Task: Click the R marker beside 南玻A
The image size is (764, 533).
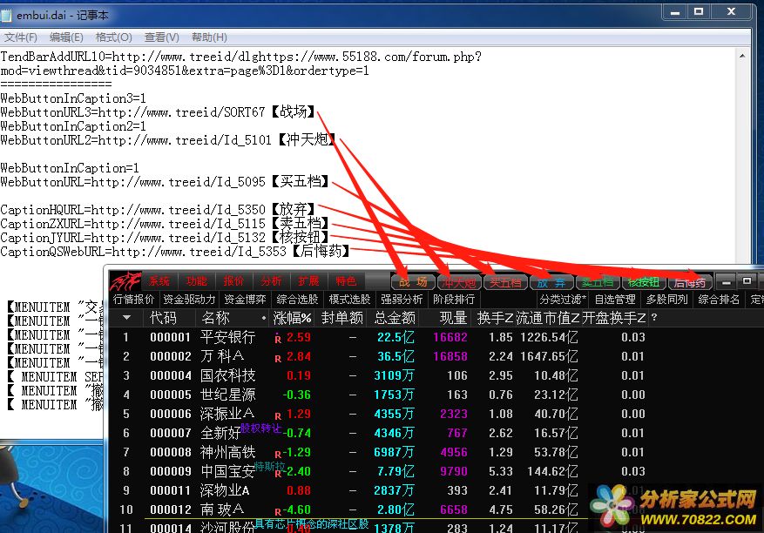Action: point(278,512)
